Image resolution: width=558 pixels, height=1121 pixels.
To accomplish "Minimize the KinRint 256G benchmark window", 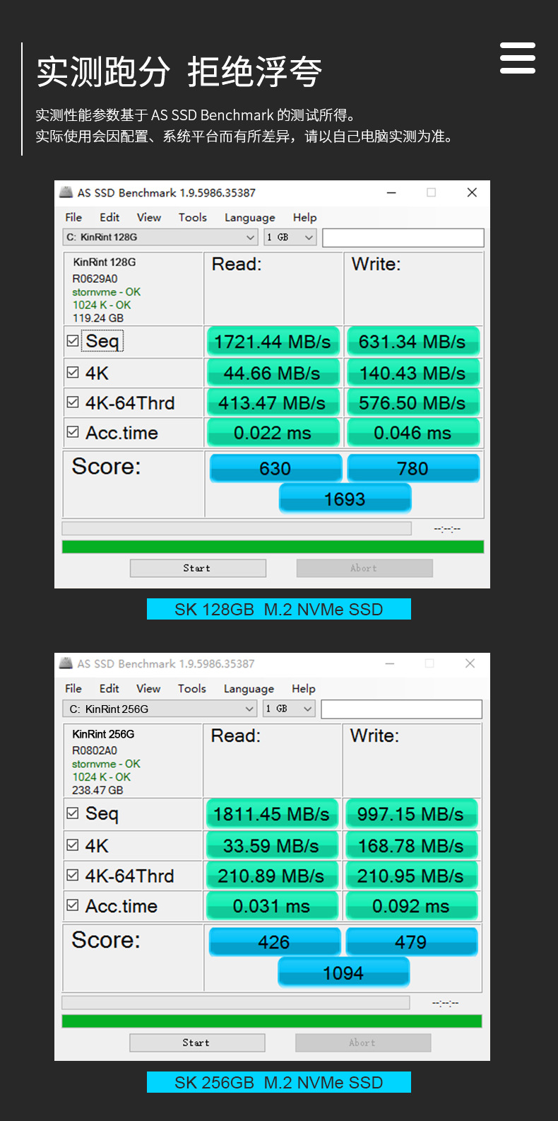I will [x=390, y=663].
